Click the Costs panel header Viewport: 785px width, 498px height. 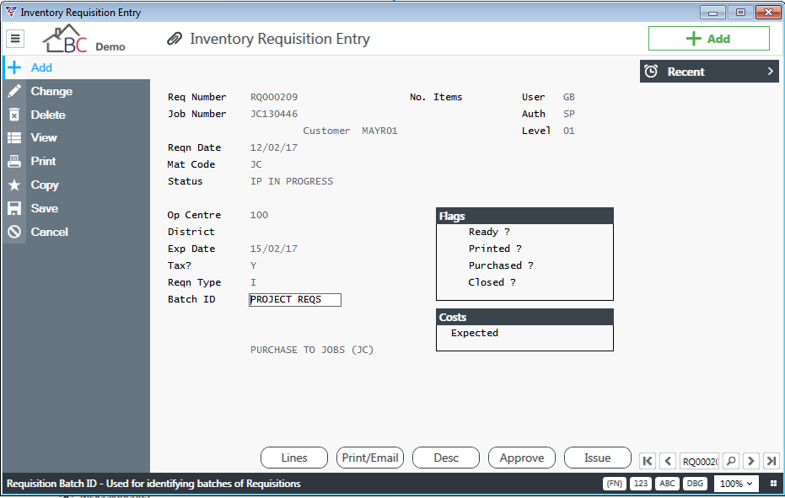524,318
